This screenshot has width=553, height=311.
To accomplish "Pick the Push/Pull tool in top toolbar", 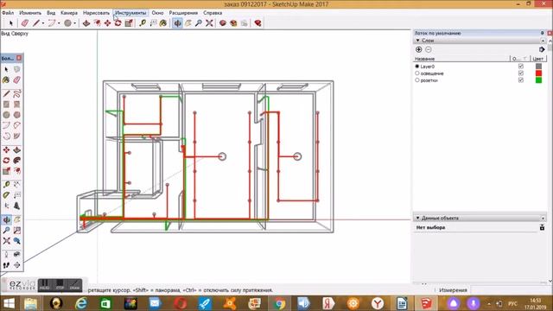I will [x=86, y=23].
